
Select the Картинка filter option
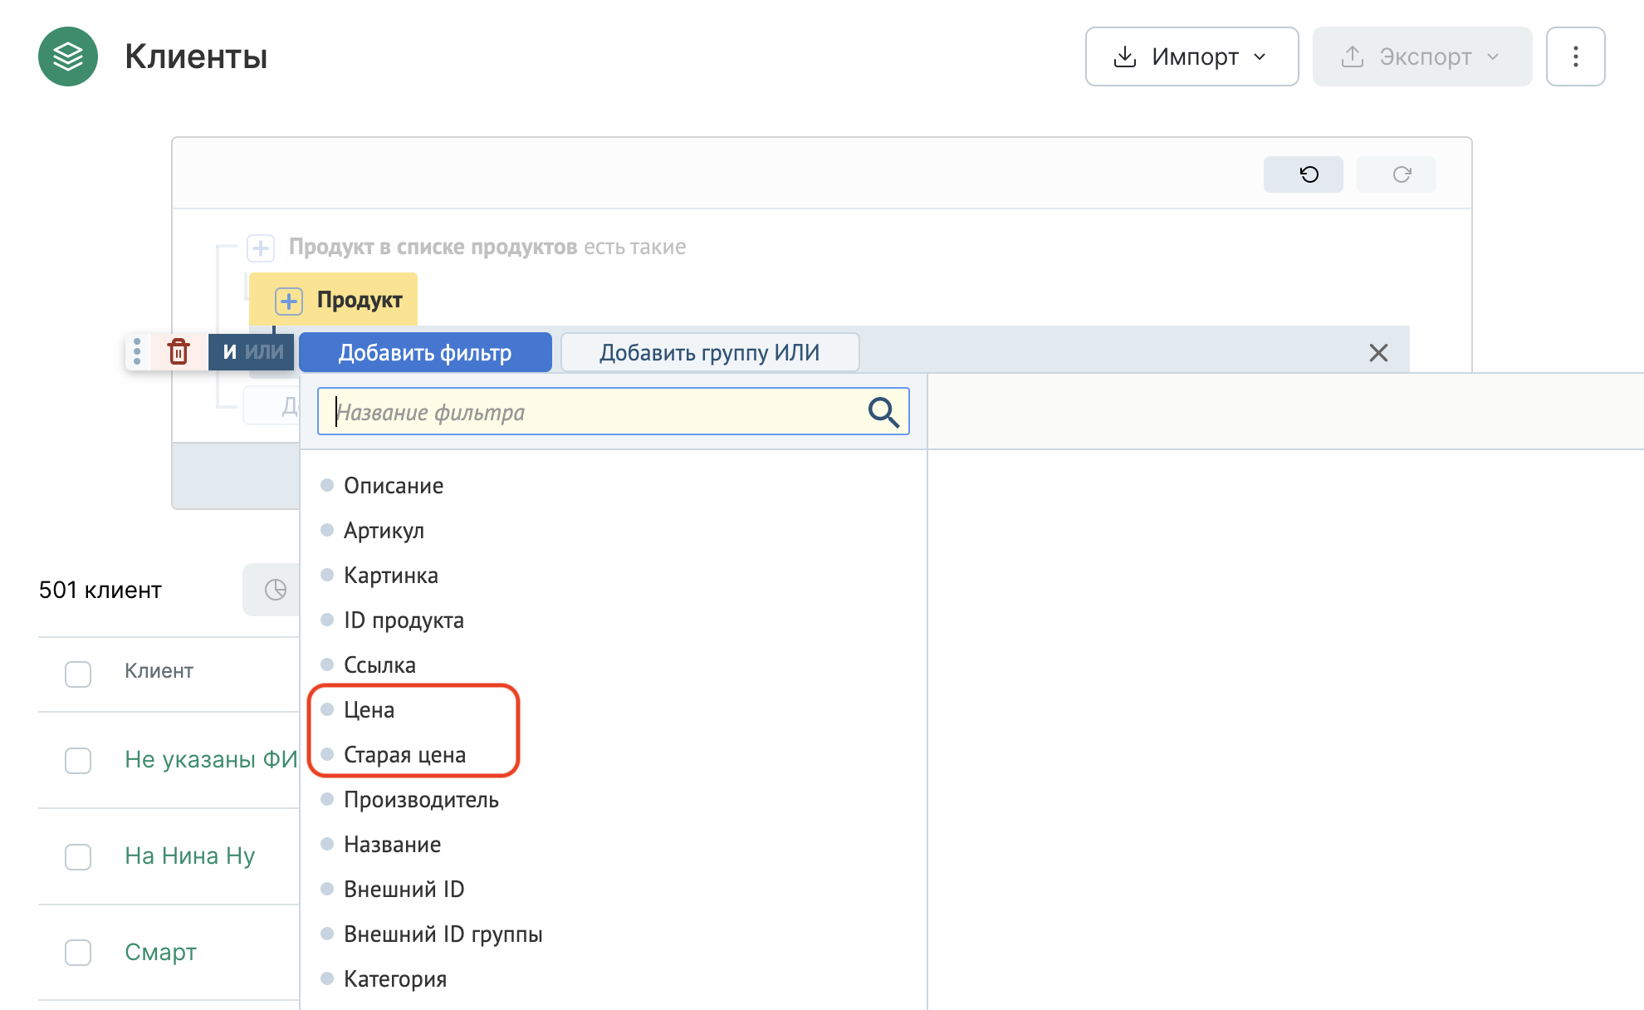[x=390, y=576]
